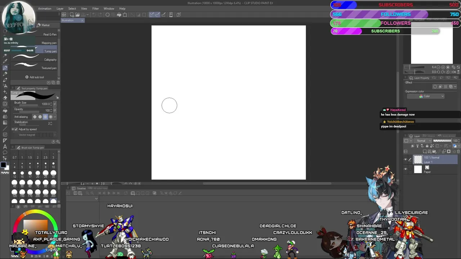Open Expression color dropdown
The image size is (461, 259).
tap(426, 96)
